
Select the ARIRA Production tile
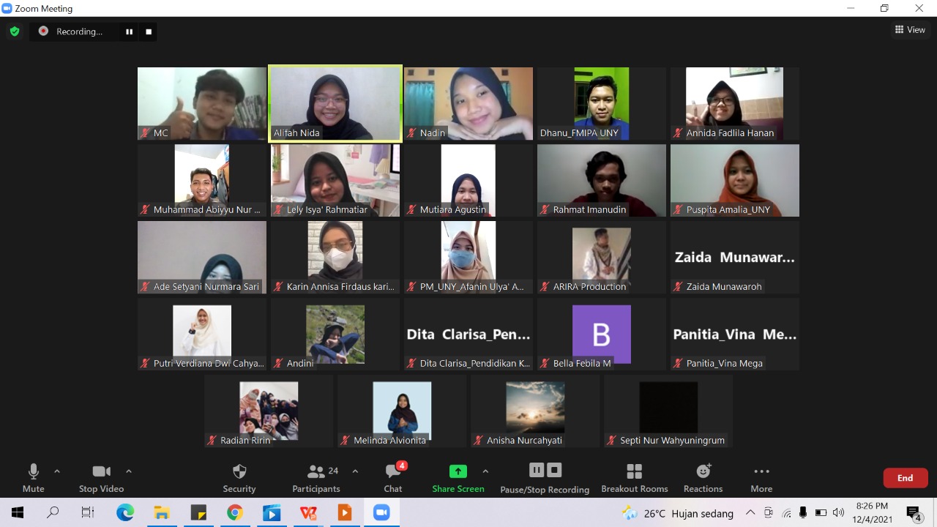(602, 257)
